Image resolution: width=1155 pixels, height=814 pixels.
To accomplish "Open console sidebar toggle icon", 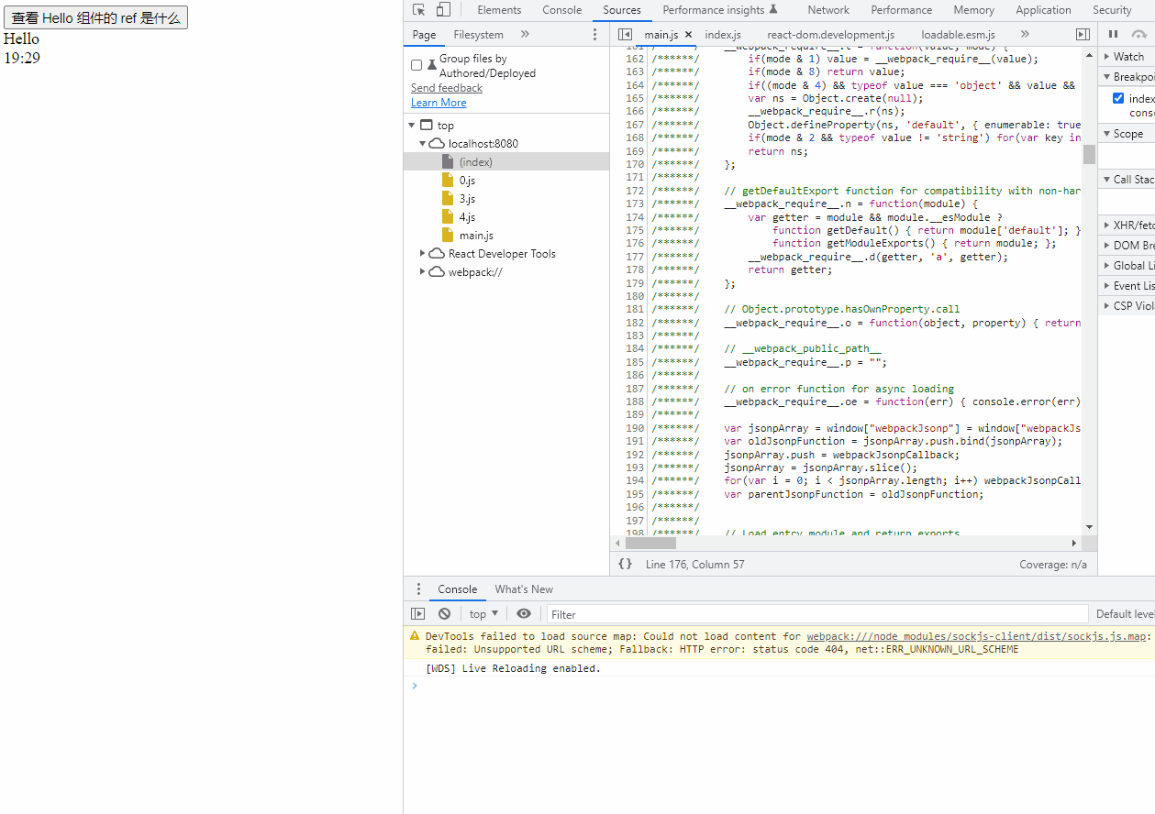I will click(417, 614).
